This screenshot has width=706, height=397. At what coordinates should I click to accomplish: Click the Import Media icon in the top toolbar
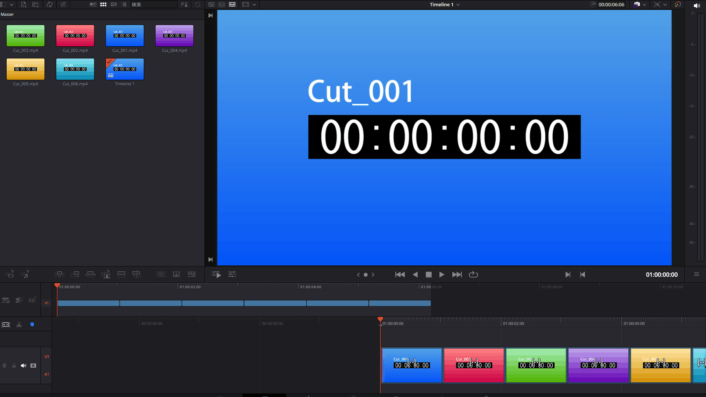pyautogui.click(x=24, y=4)
